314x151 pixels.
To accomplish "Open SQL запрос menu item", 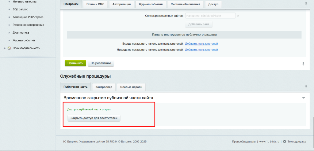I will (20, 9).
